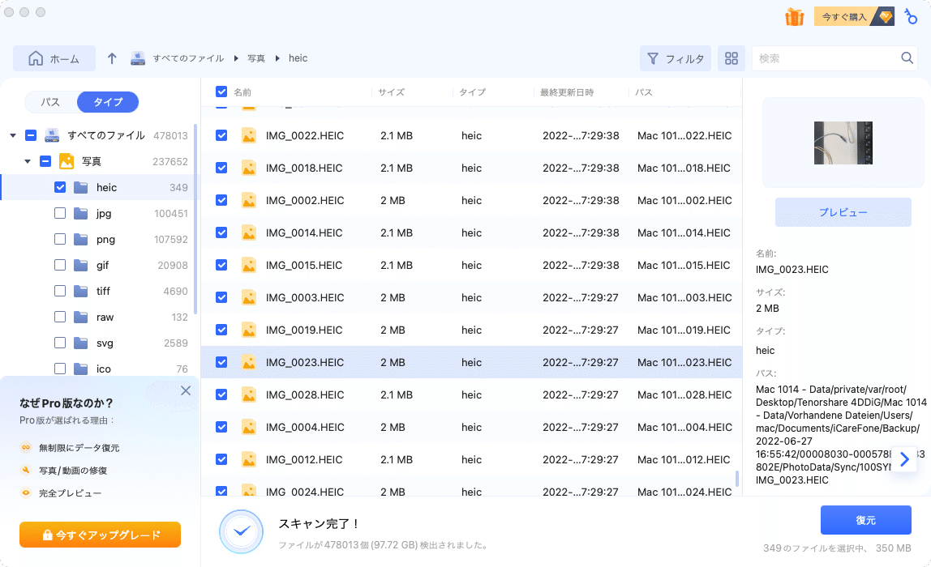Open the gift box promotion icon
Viewport: 931px width, 567px height.
click(794, 17)
